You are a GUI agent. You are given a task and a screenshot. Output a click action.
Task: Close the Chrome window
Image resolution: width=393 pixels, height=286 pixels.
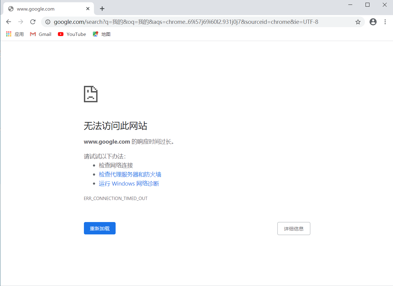385,5
